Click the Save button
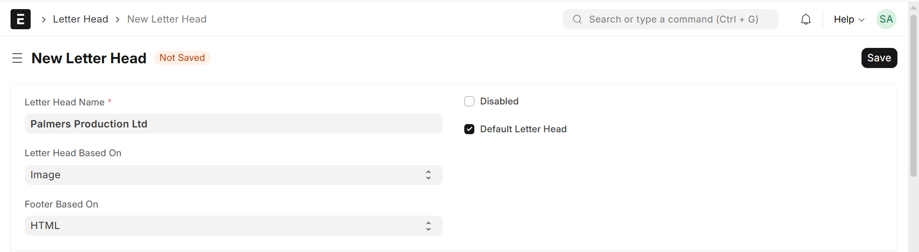The height and width of the screenshot is (252, 919). coord(879,58)
